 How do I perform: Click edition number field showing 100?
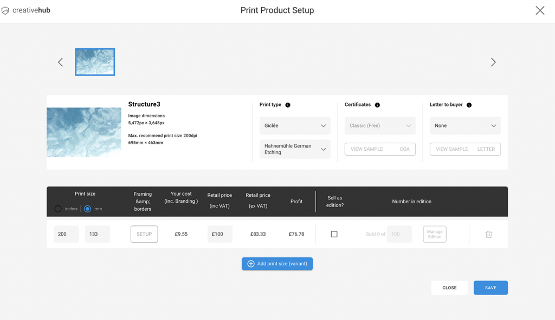point(399,234)
